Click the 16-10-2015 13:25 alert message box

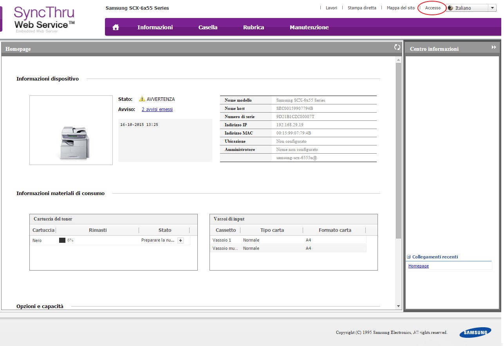coord(165,140)
